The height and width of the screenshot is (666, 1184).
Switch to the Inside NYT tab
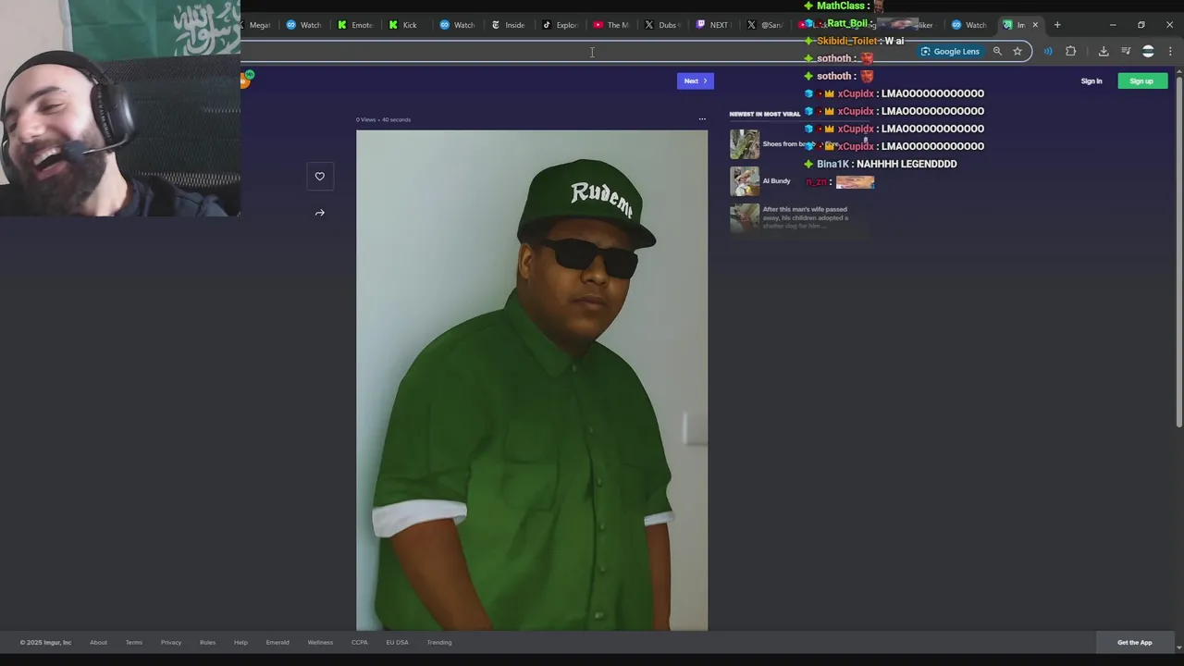coord(509,25)
